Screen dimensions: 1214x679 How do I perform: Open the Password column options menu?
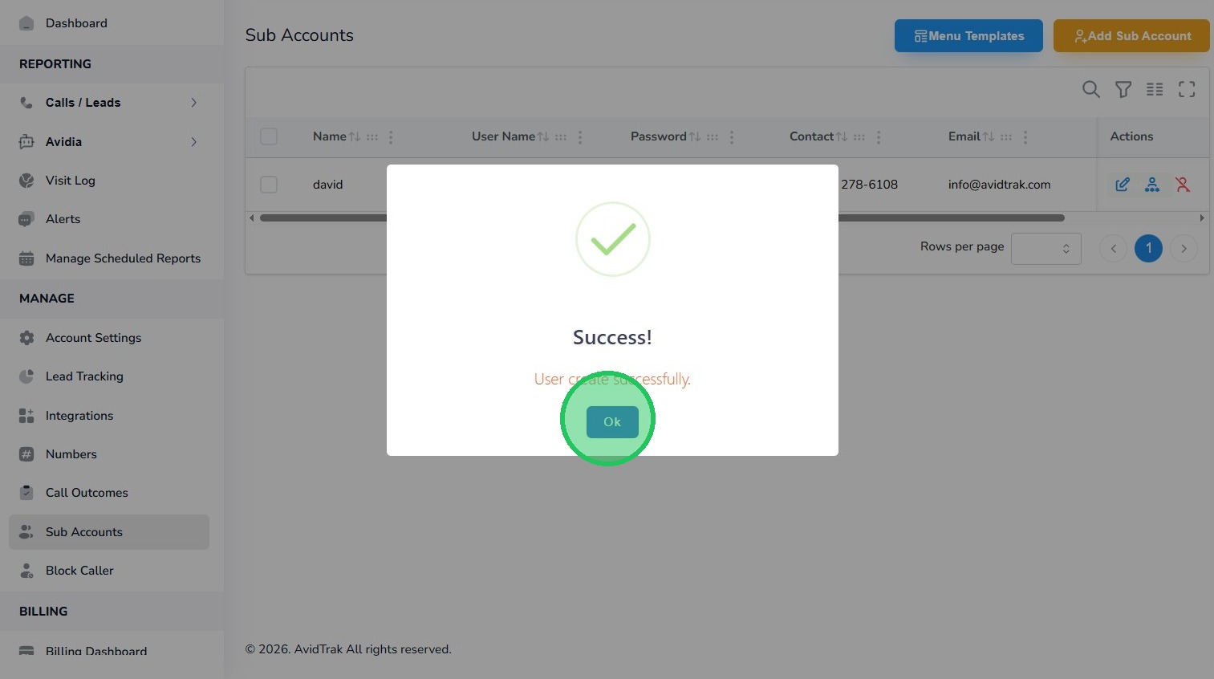(x=732, y=137)
